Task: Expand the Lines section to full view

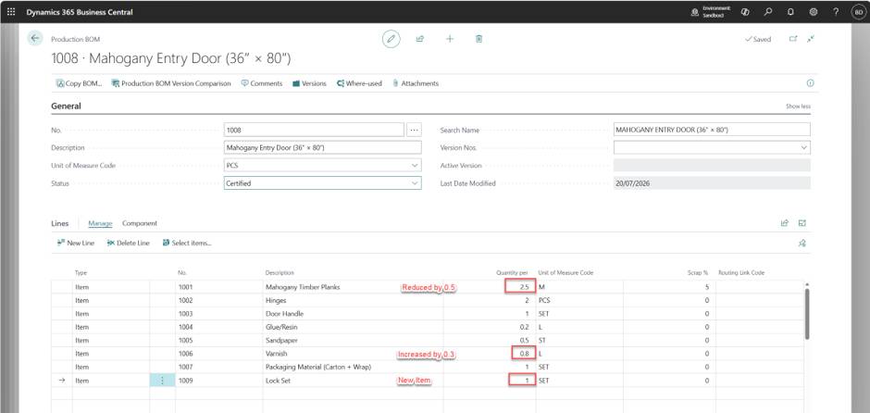Action: coord(802,223)
